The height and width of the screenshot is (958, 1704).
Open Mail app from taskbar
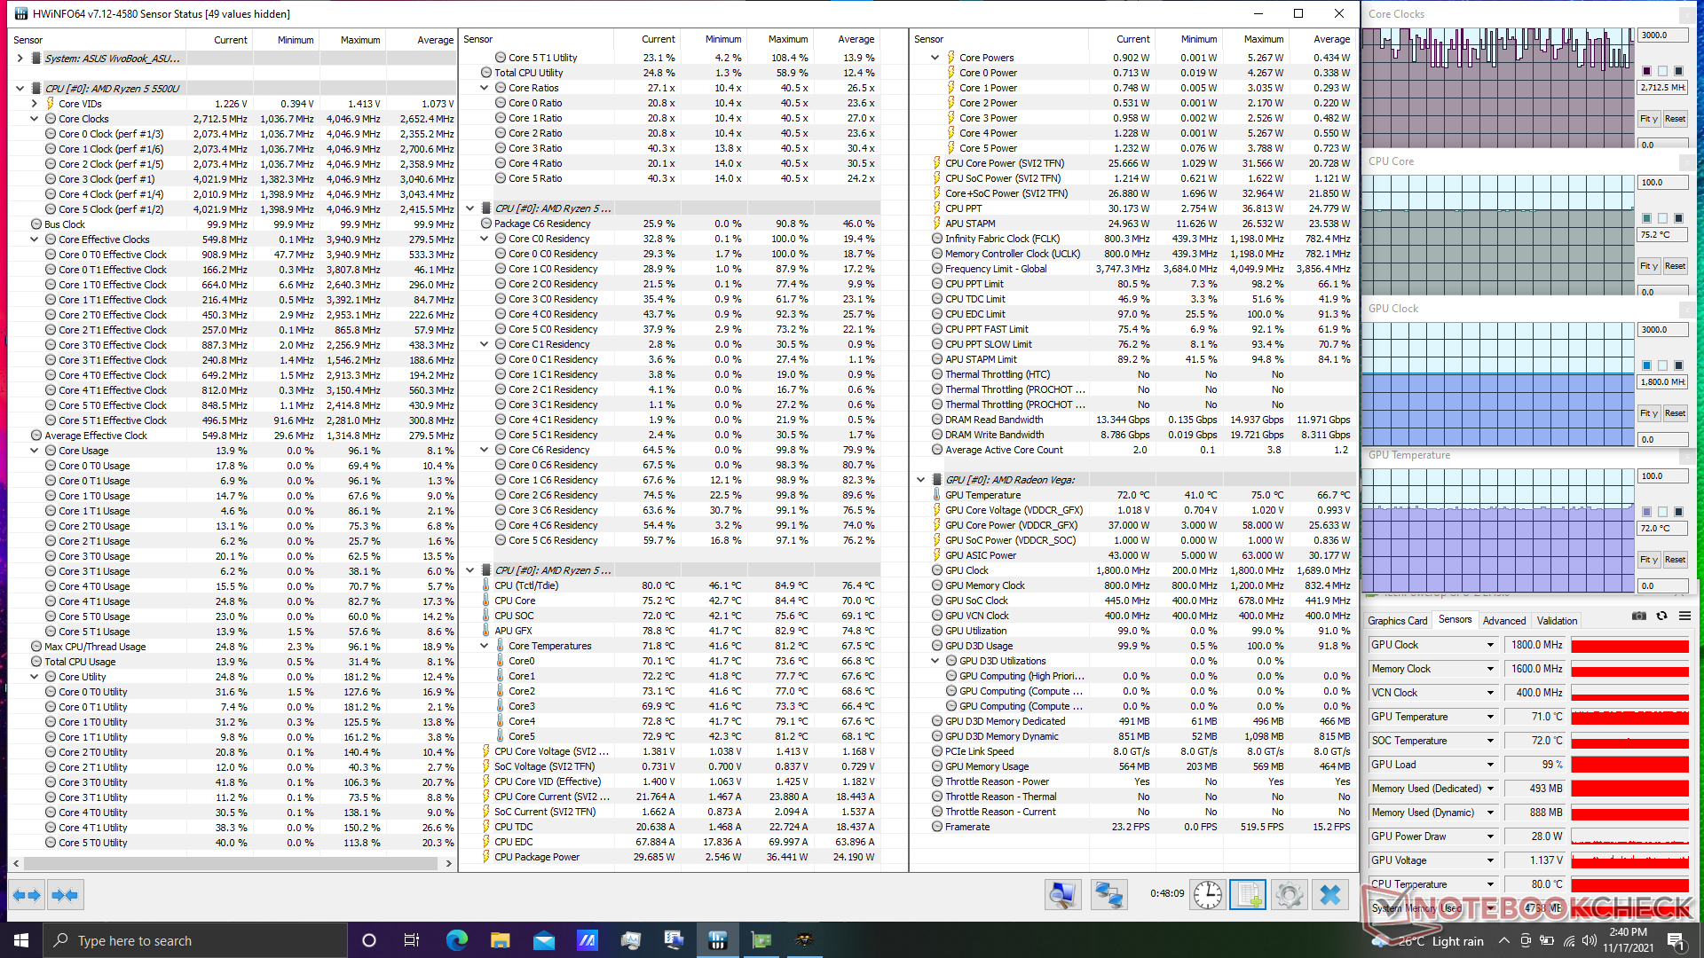coord(543,940)
